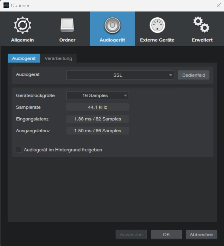The image size is (224, 246).
Task: Close the Optionen dialog window
Action: pos(219,5)
